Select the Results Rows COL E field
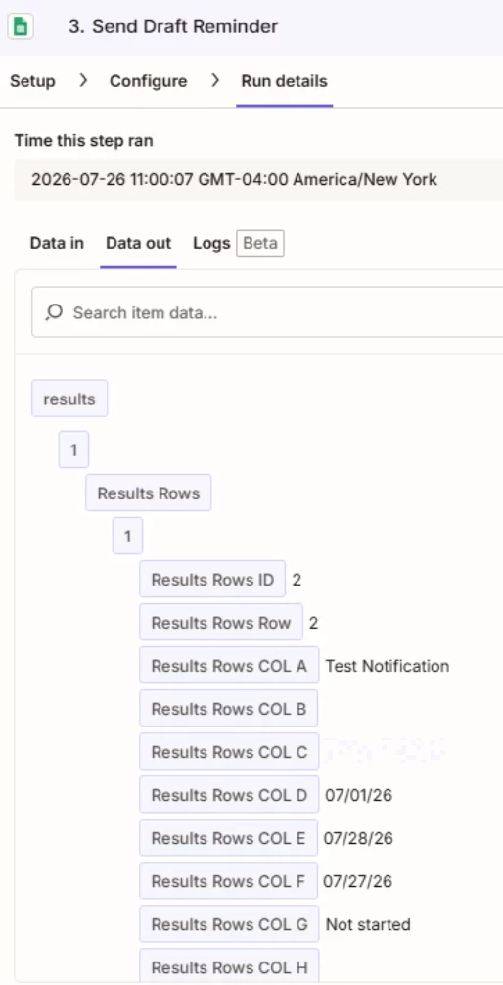Image resolution: width=503 pixels, height=985 pixels. 229,838
